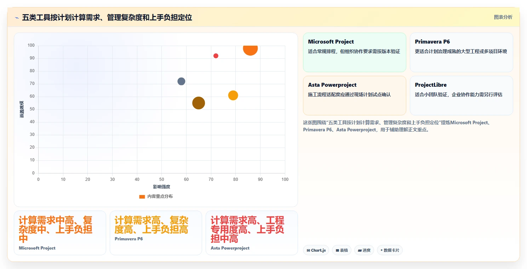Click the 图表分析 label in header
The width and height of the screenshot is (527, 269).
coord(503,17)
